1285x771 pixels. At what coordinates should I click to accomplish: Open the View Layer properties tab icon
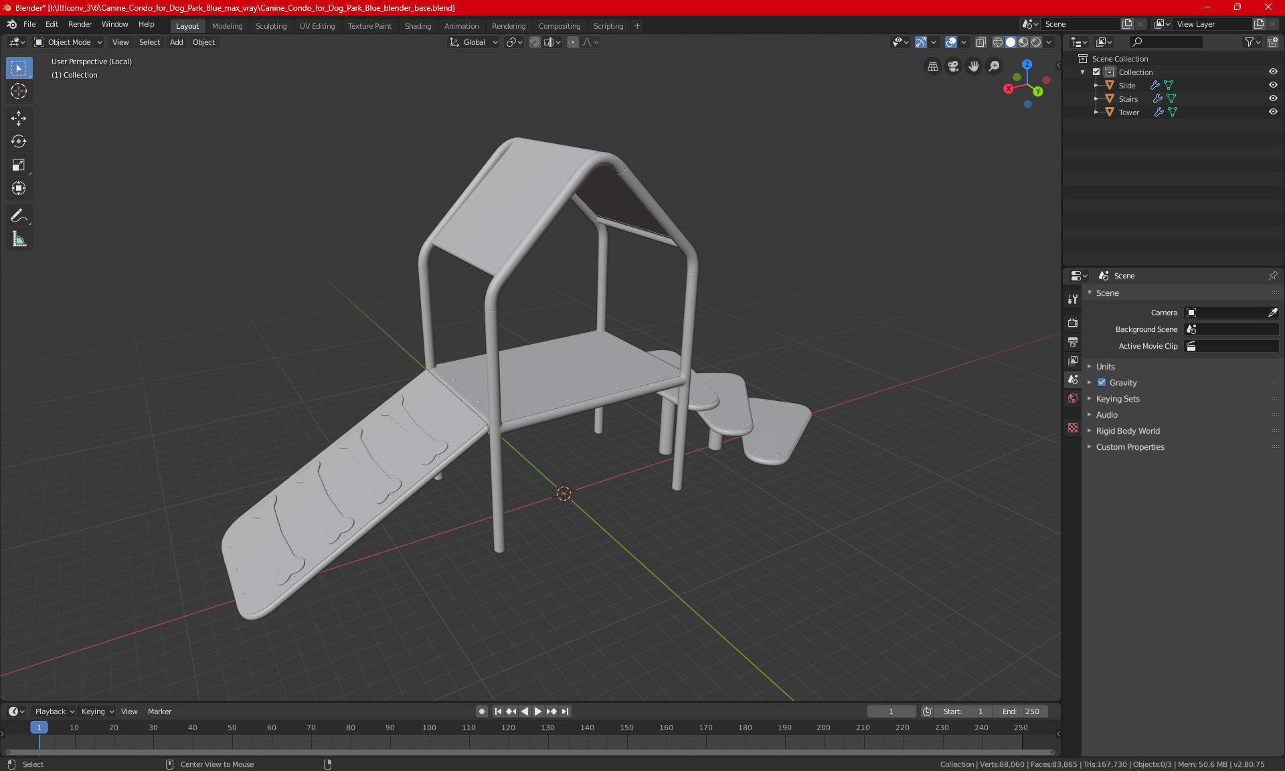[1073, 360]
